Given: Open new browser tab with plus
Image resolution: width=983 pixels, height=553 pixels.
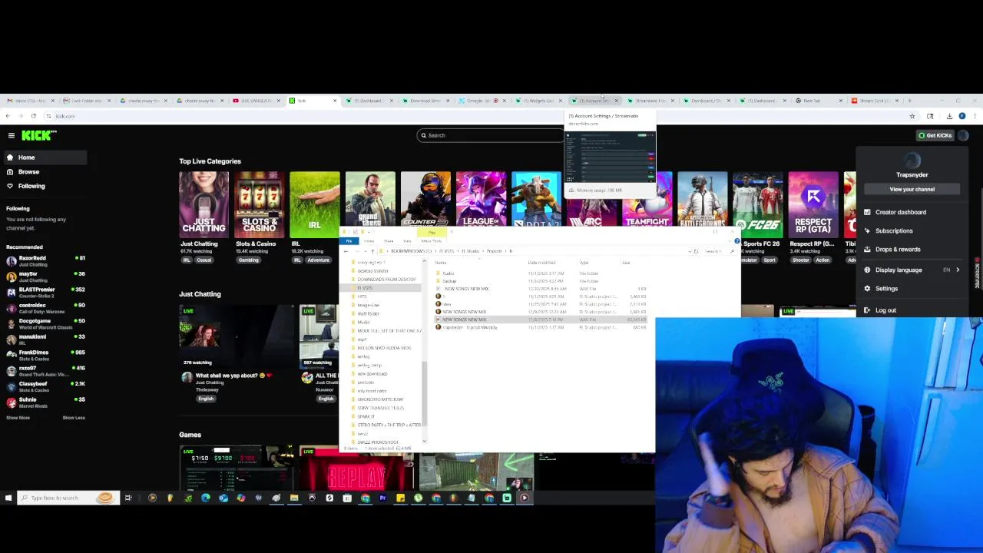Looking at the screenshot, I should coord(910,101).
